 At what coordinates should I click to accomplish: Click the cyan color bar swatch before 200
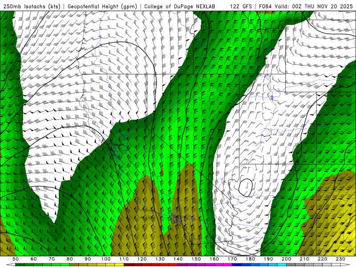click(282, 265)
